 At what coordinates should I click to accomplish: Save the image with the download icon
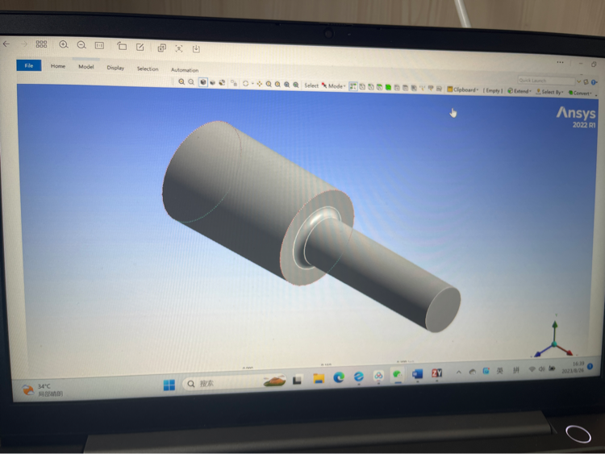[x=196, y=48]
